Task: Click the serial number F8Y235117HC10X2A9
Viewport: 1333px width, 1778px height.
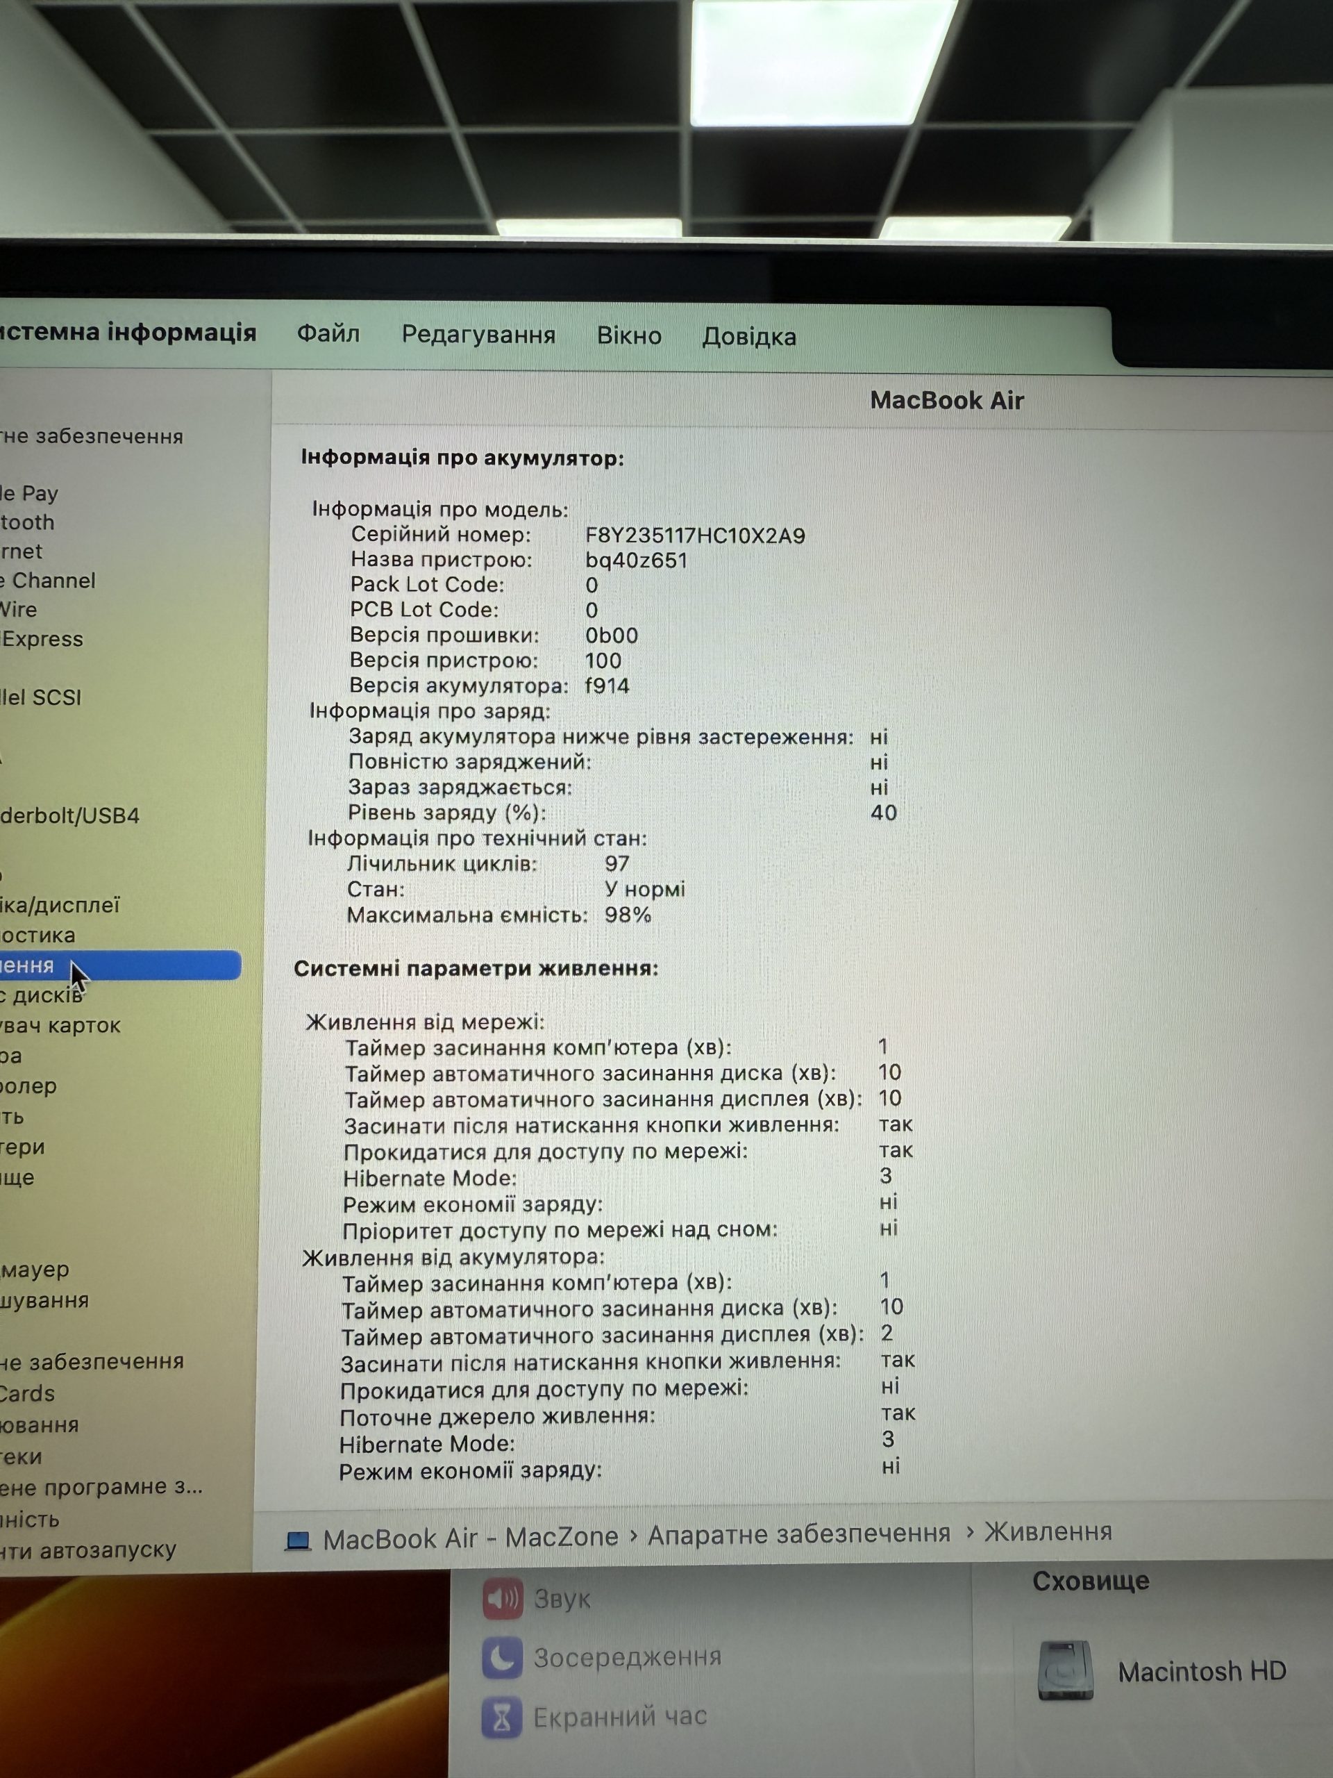Action: (x=695, y=535)
